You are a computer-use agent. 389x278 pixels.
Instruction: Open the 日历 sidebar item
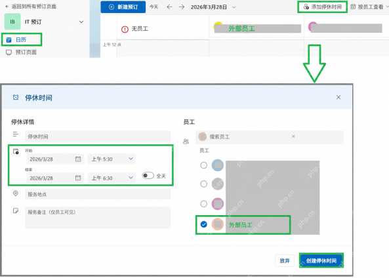click(x=22, y=40)
